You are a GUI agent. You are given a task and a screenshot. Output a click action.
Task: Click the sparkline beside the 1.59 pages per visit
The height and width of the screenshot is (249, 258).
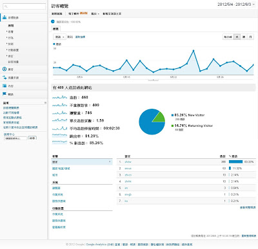(x=59, y=120)
